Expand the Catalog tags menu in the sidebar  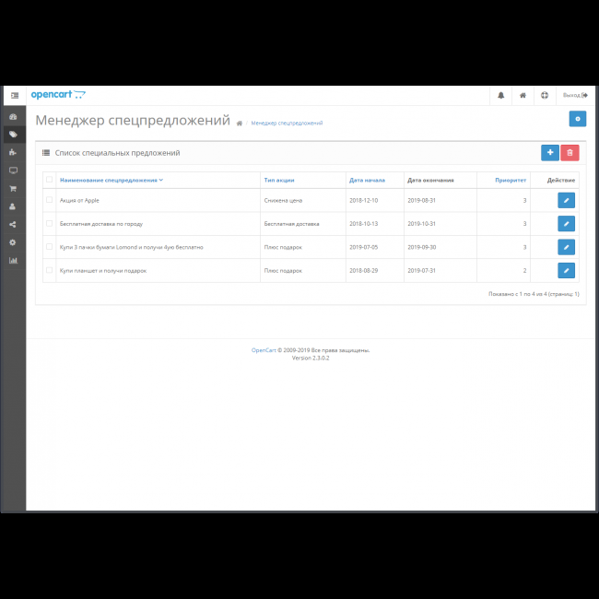coord(13,135)
